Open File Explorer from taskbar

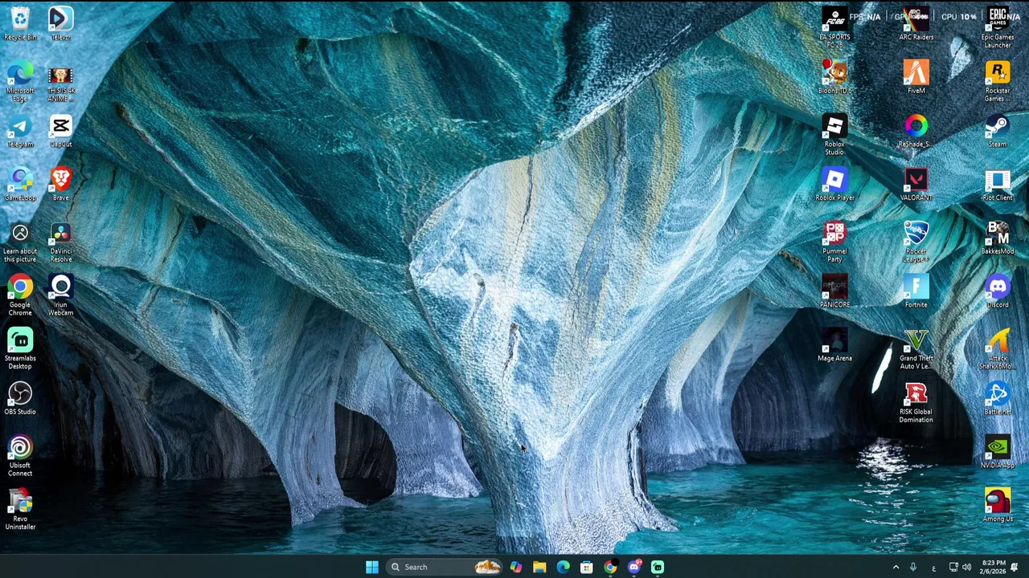tap(539, 567)
